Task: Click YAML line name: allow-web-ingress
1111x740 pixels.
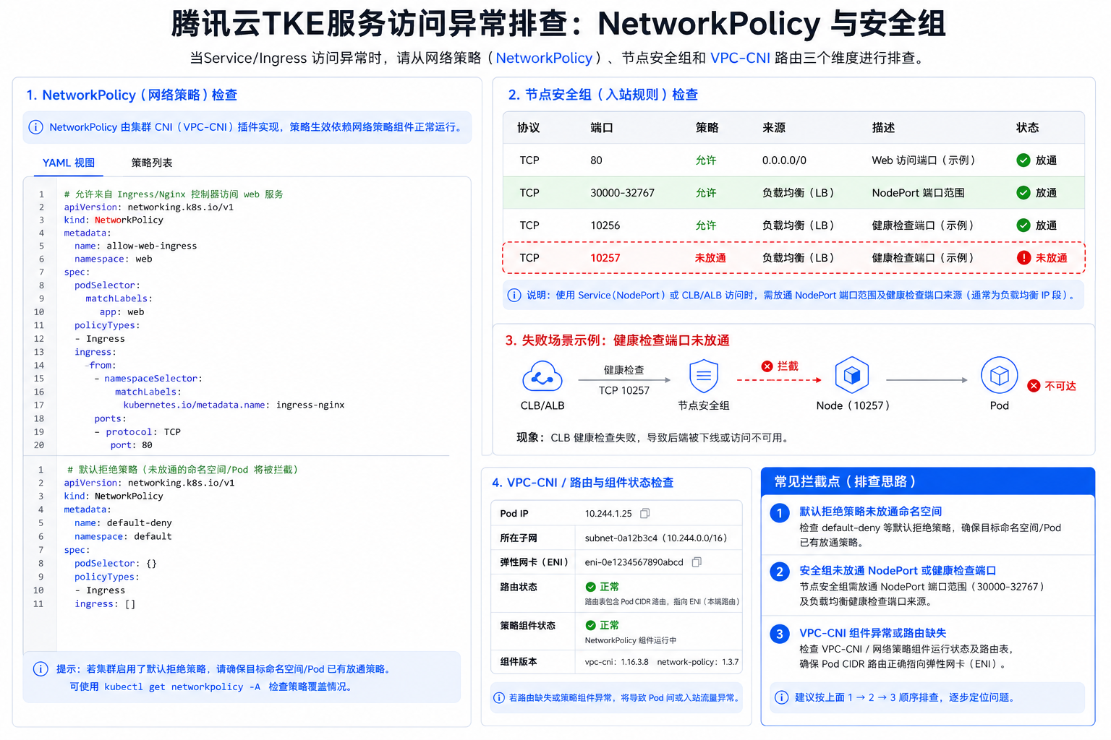Action: 135,246
